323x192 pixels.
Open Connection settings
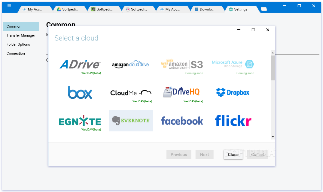click(x=21, y=53)
